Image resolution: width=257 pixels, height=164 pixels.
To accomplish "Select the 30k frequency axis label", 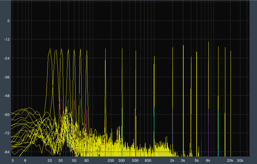I will 240,161.
